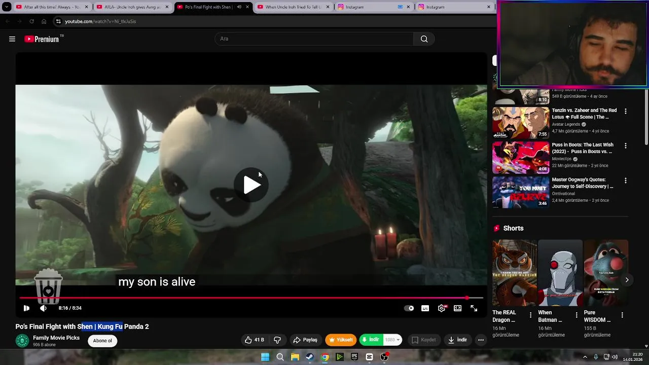Open the Movieclips channel link
Image resolution: width=649 pixels, height=365 pixels.
562,159
